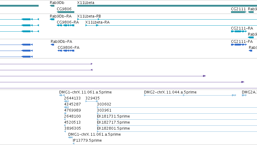Click the CG2111 gene label
This screenshot has height=145, width=257.
pos(238,9)
